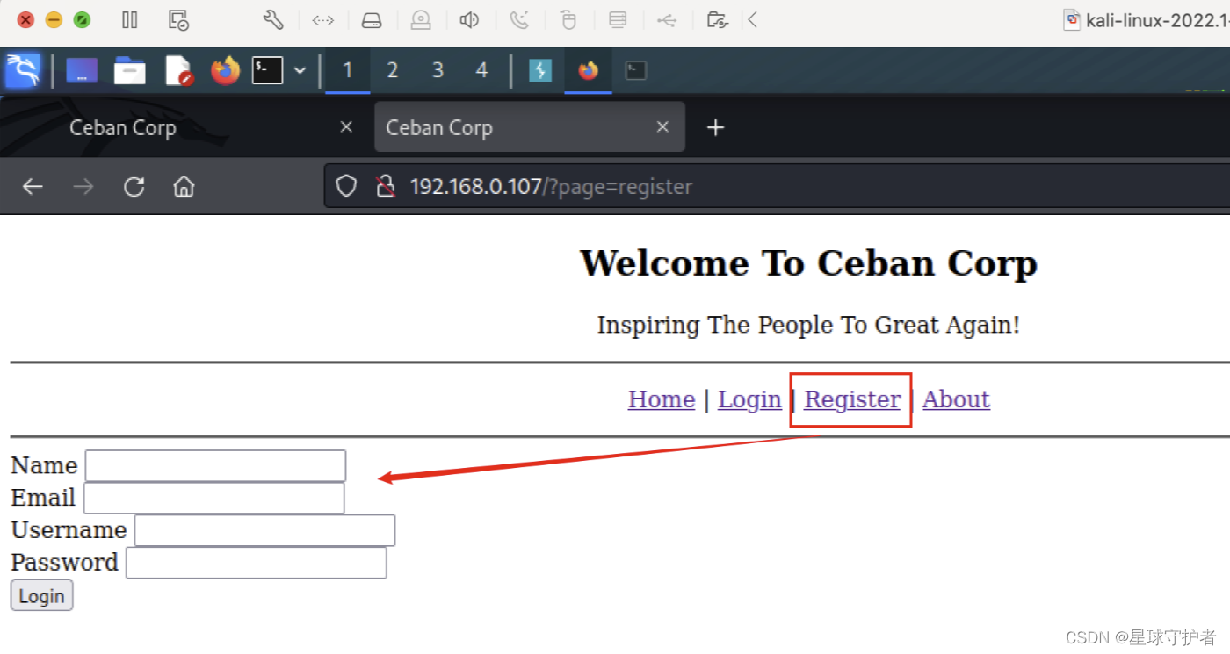Switch to workspace 3
The width and height of the screenshot is (1230, 654).
click(438, 70)
